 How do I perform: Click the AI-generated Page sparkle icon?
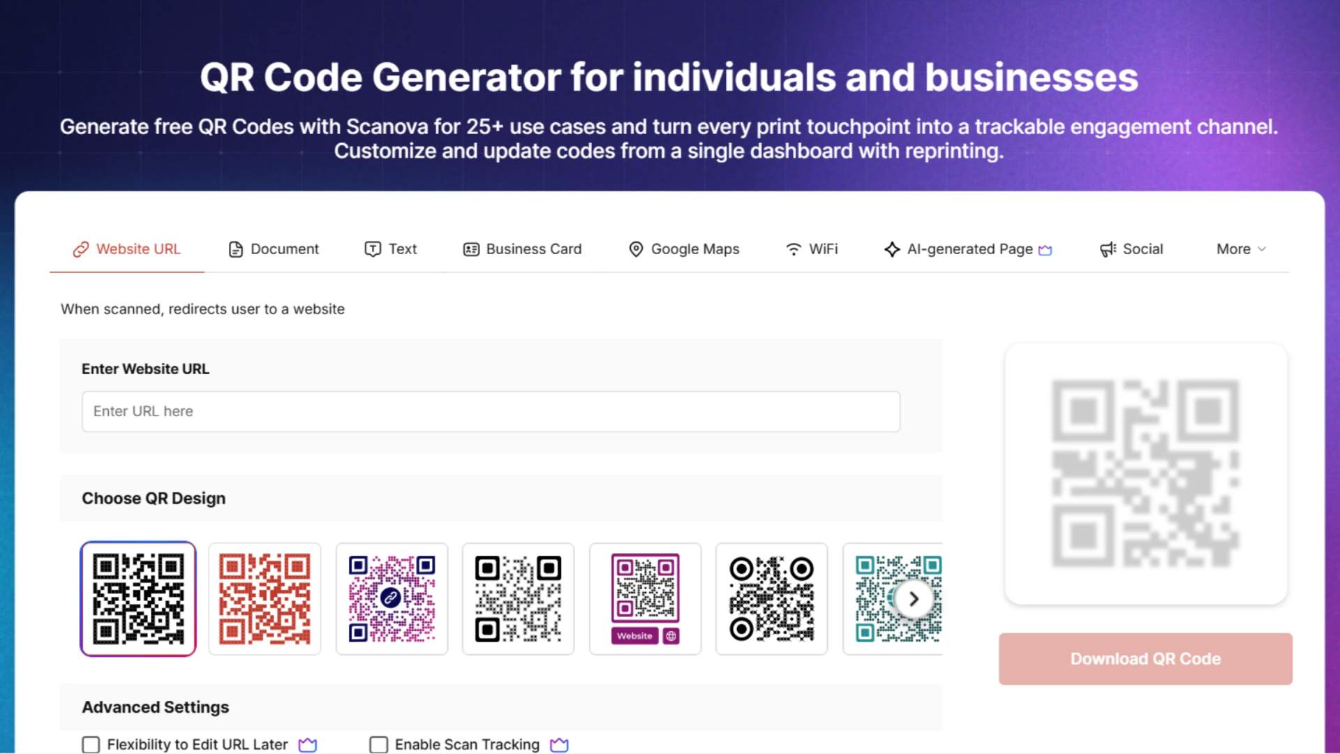click(892, 249)
